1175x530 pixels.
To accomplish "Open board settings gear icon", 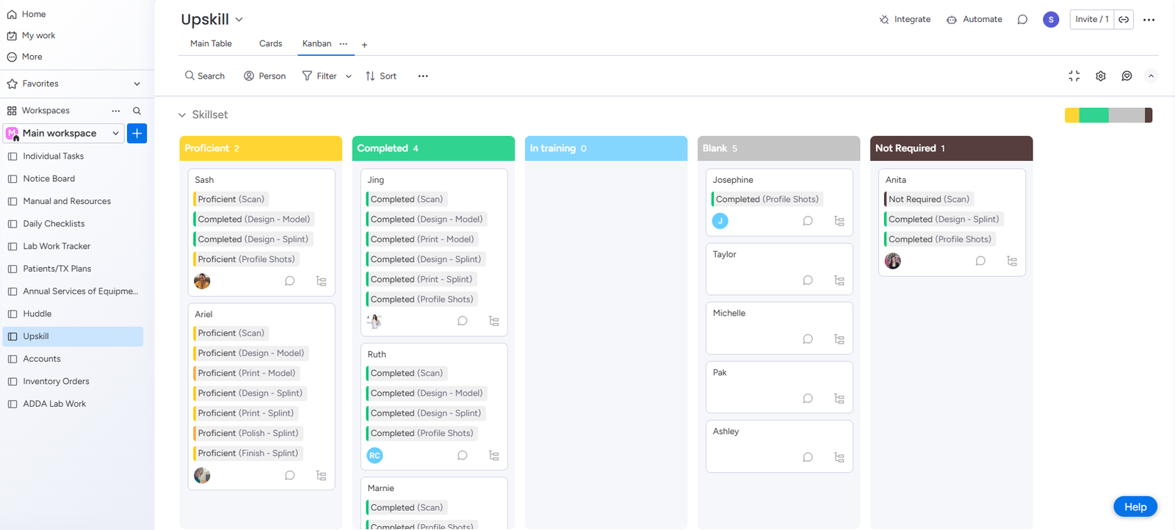I will point(1100,76).
